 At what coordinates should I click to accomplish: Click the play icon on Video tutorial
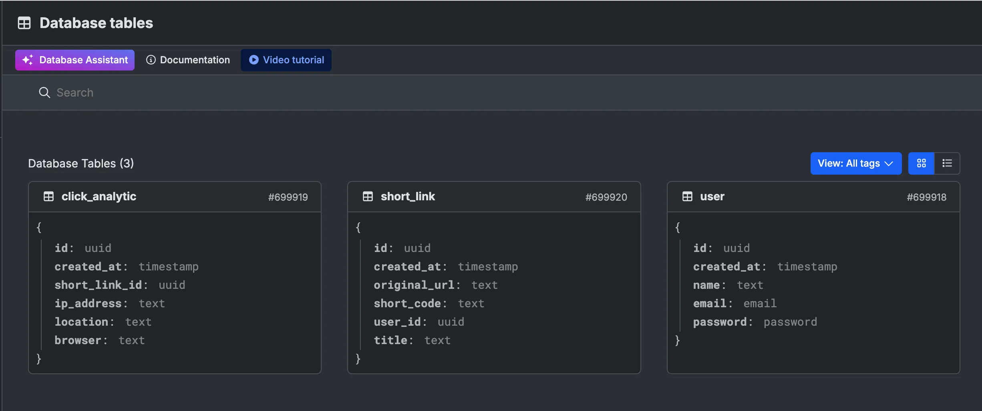click(x=254, y=60)
